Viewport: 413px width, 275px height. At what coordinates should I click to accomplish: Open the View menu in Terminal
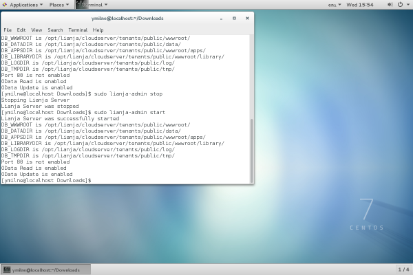36,30
